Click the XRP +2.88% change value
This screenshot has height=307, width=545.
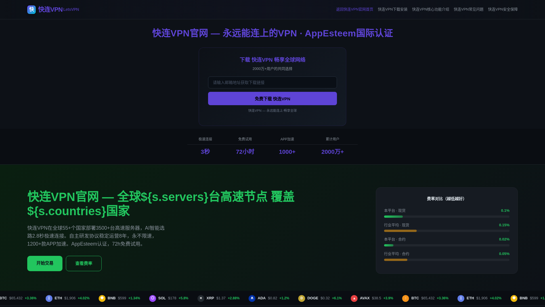point(234,298)
